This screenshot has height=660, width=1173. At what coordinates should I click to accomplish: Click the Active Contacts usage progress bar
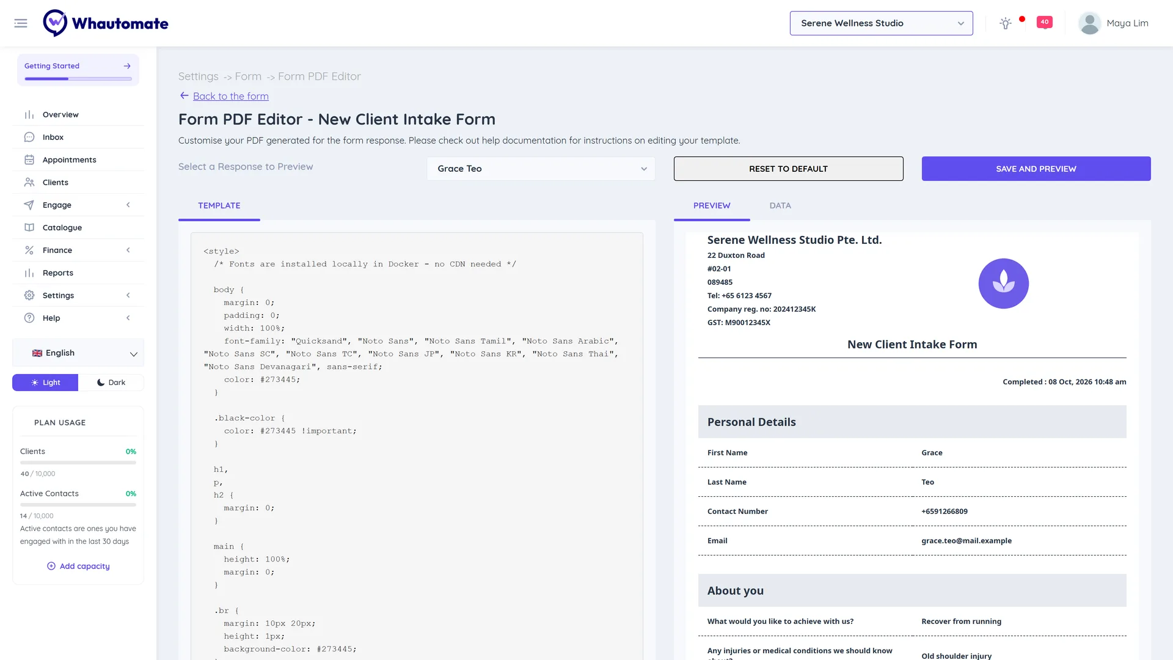click(78, 505)
